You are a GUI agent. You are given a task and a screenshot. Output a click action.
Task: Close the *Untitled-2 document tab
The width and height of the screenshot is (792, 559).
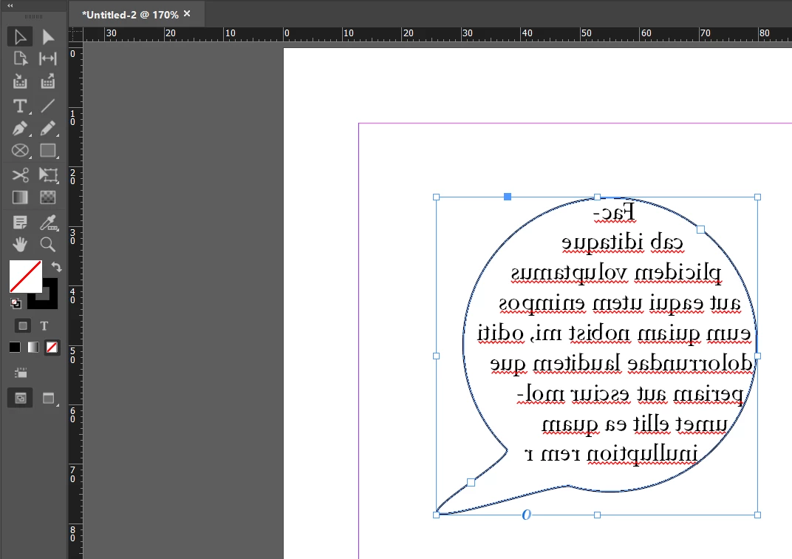pyautogui.click(x=187, y=13)
